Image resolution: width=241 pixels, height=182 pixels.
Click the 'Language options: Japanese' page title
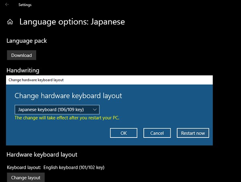72,22
